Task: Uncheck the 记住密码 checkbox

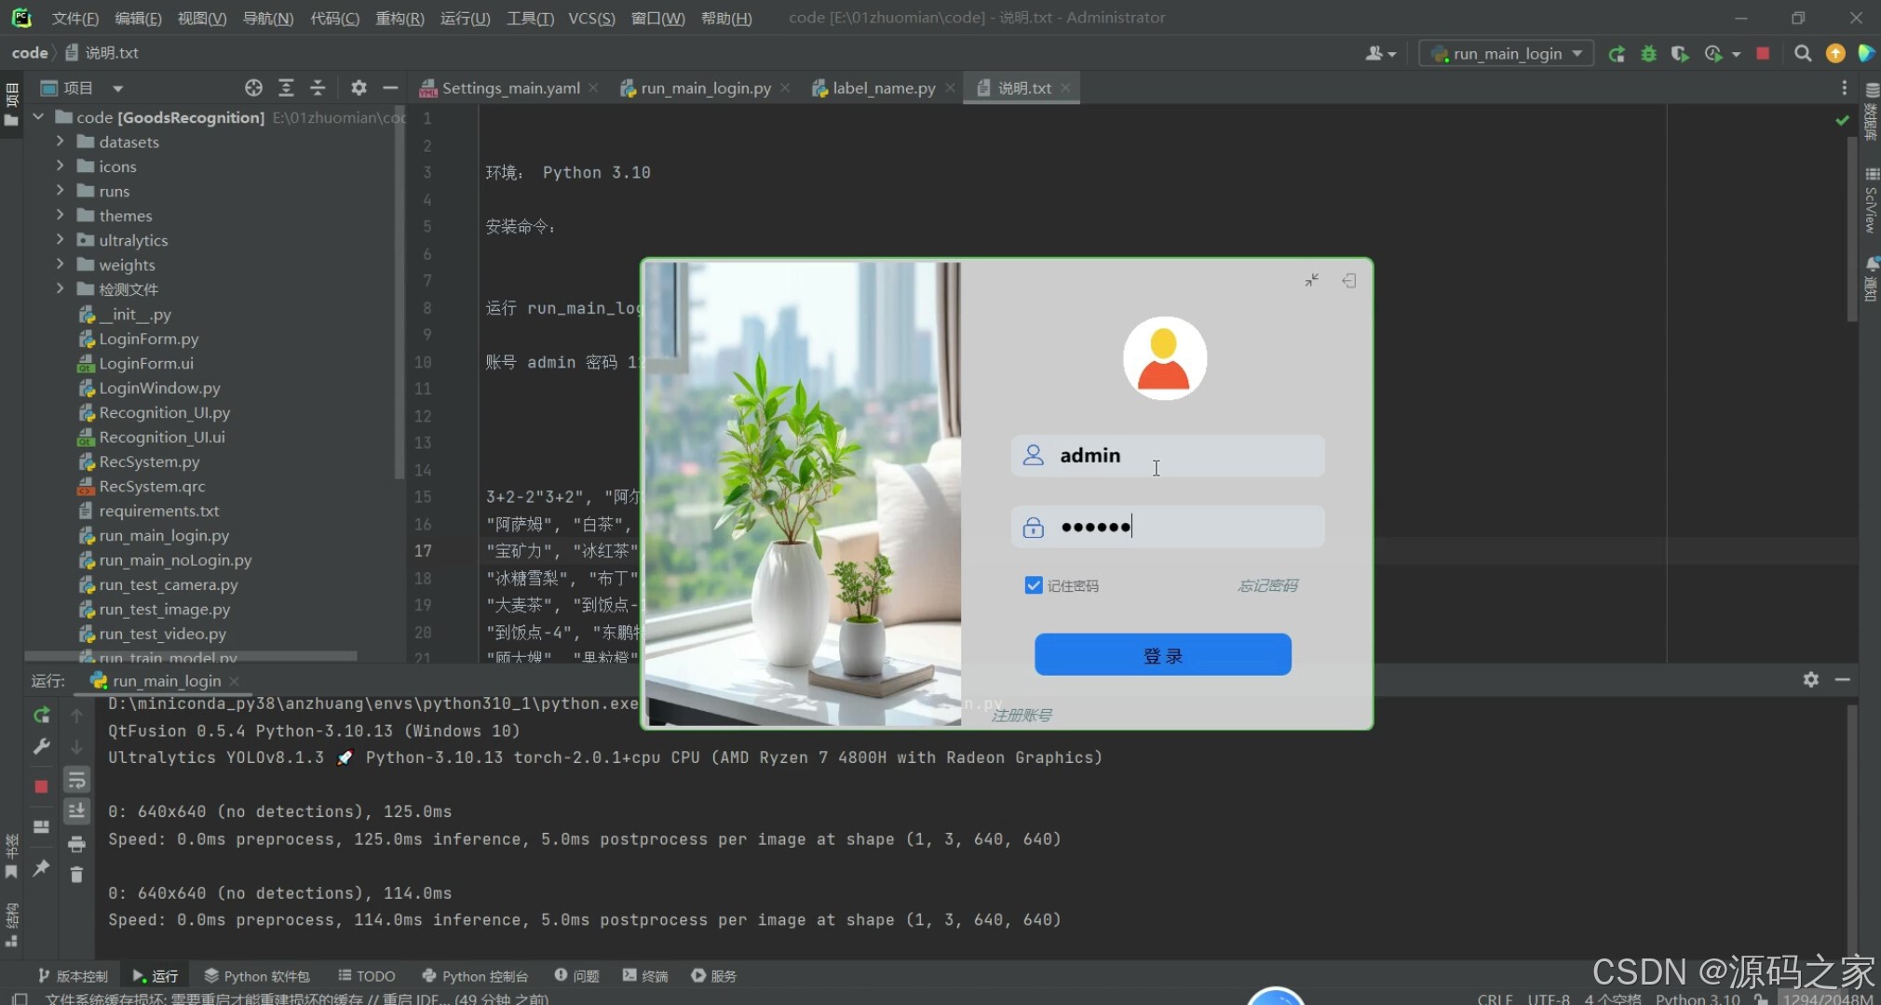Action: [1033, 585]
